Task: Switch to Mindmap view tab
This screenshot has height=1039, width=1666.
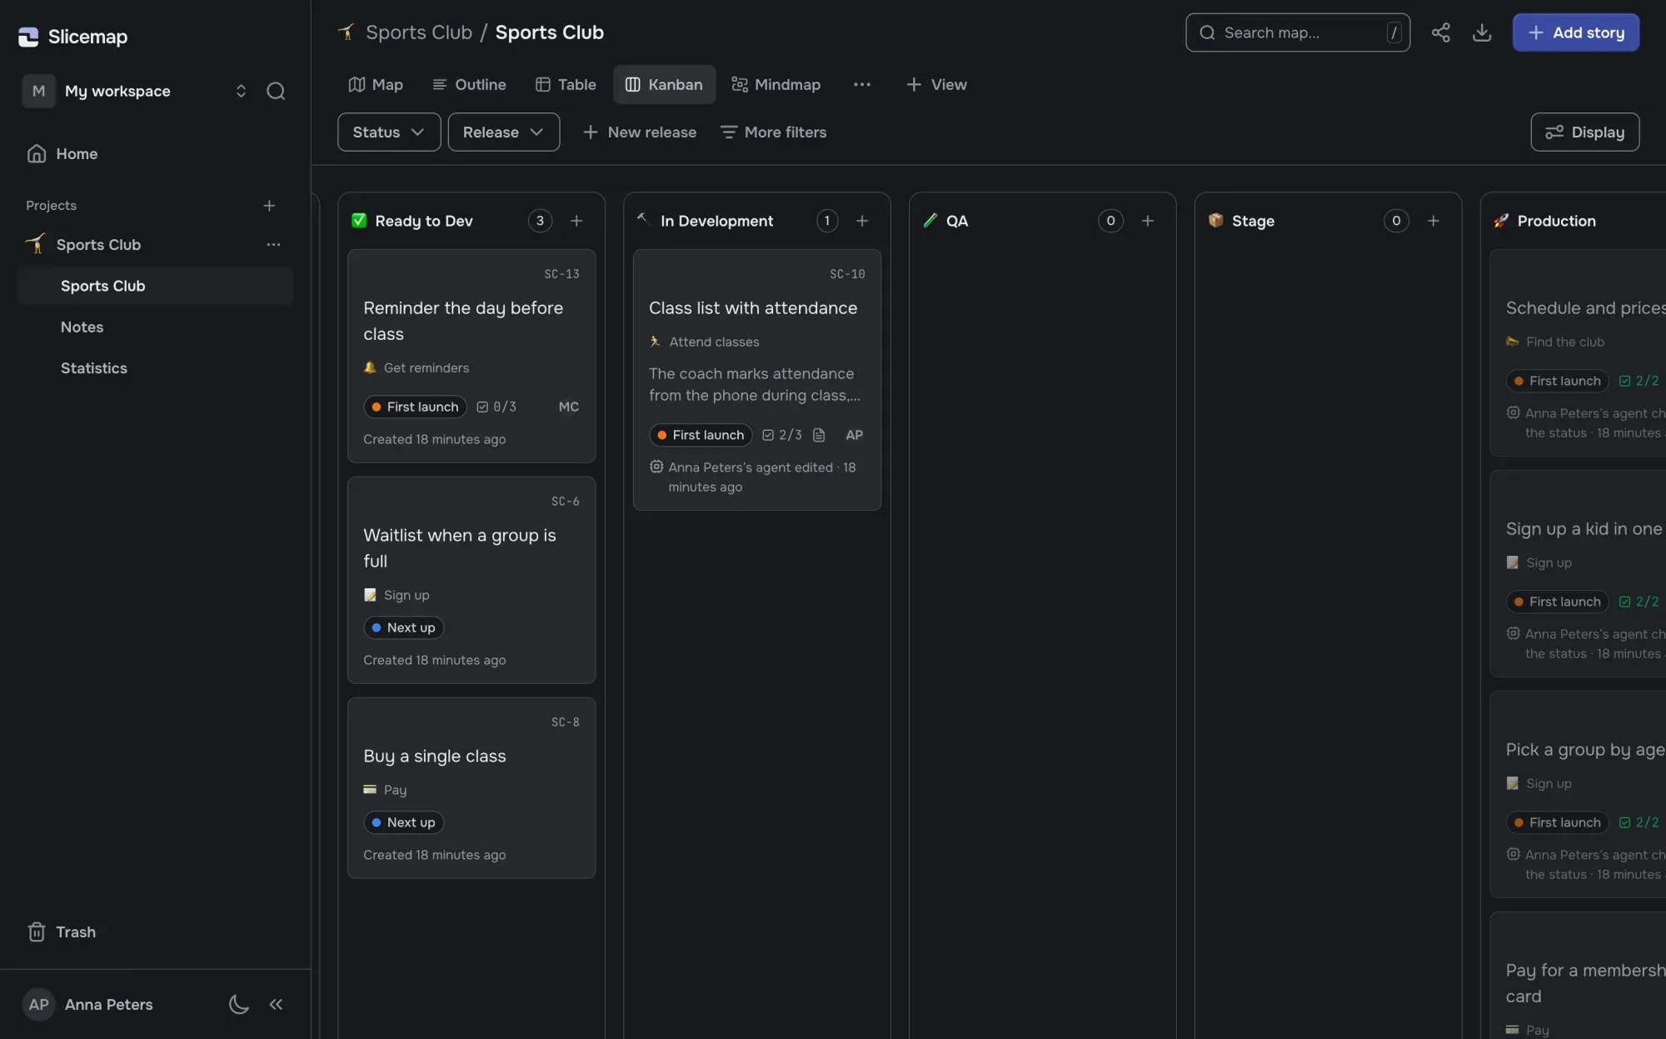Action: pyautogui.click(x=776, y=84)
